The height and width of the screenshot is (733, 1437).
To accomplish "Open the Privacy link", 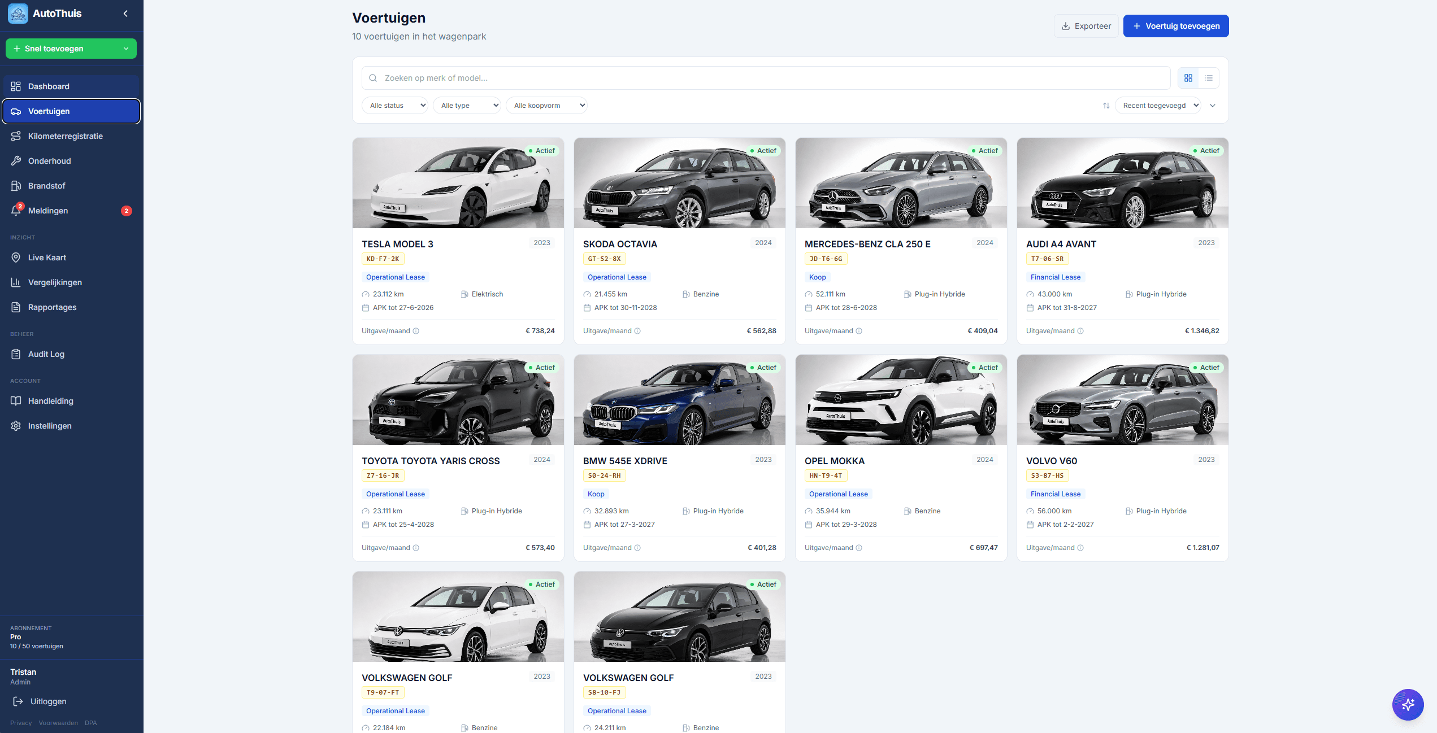I will tap(21, 723).
